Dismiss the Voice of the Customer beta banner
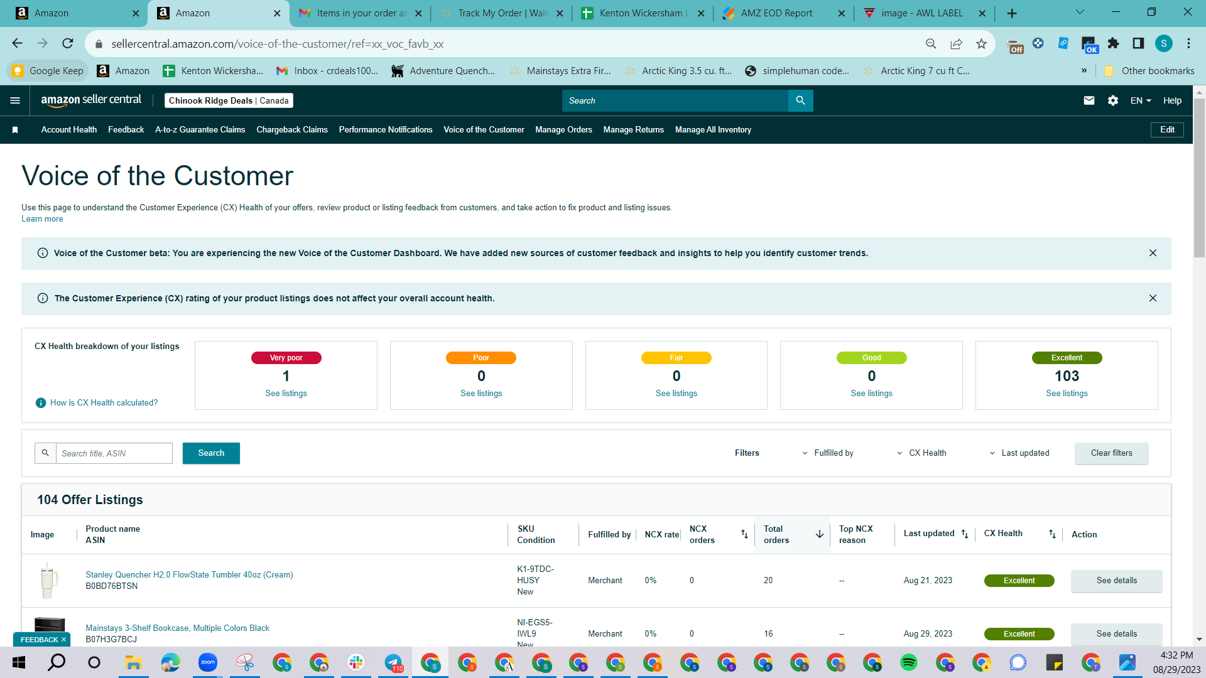 [x=1153, y=253]
